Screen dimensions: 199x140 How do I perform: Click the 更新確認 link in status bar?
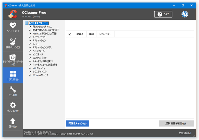[185, 133]
